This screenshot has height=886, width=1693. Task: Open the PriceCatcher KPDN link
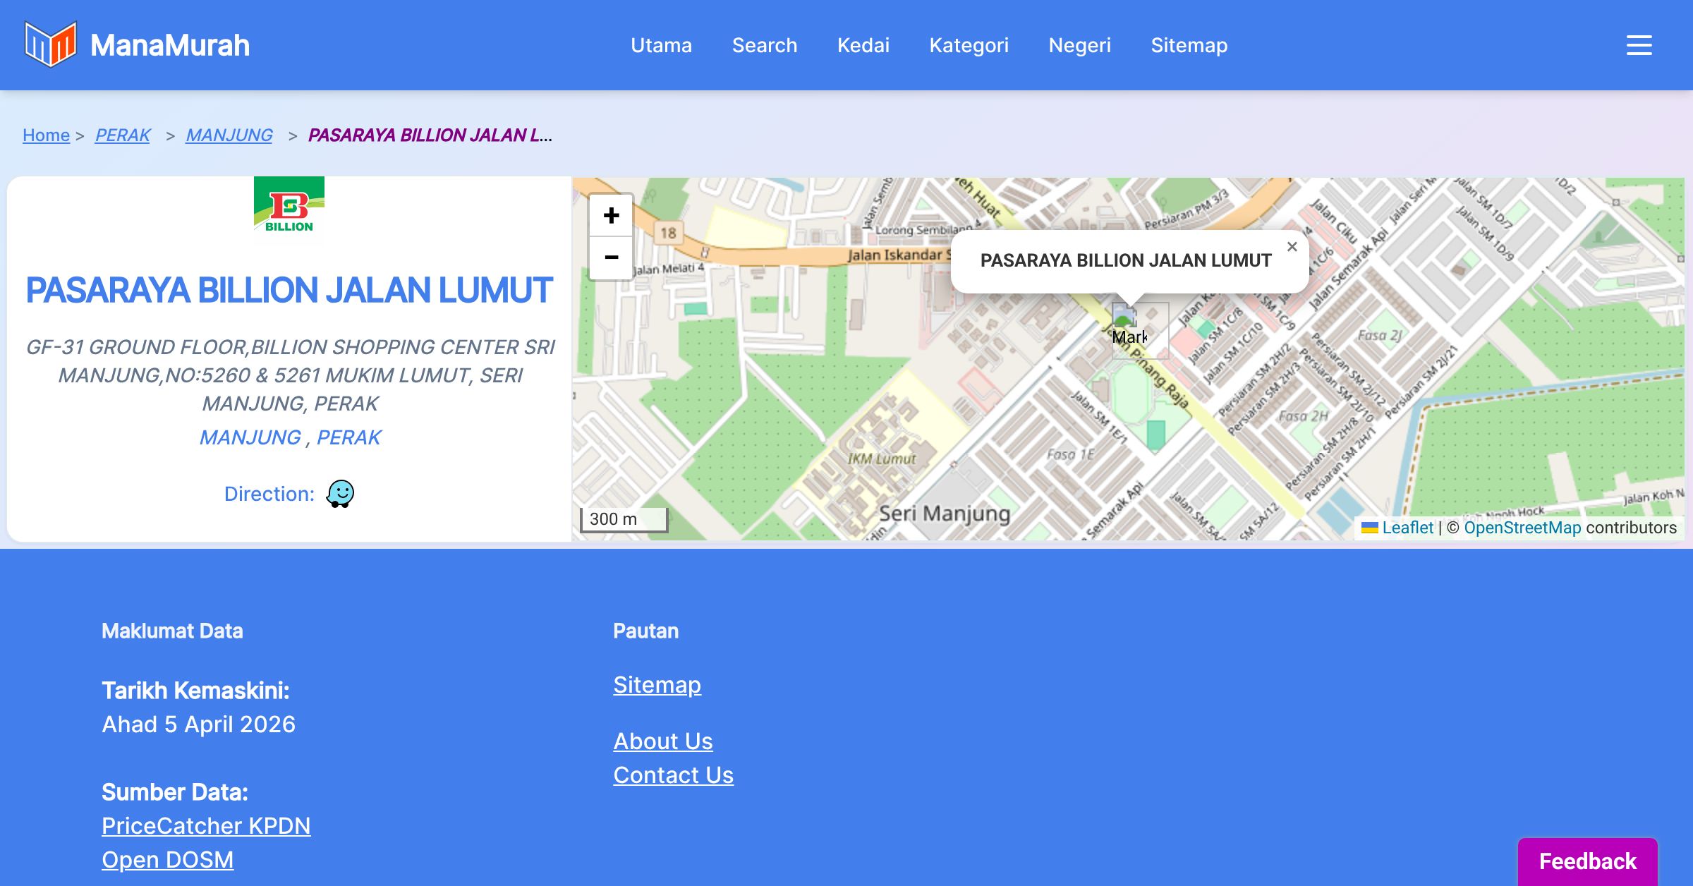(x=206, y=825)
